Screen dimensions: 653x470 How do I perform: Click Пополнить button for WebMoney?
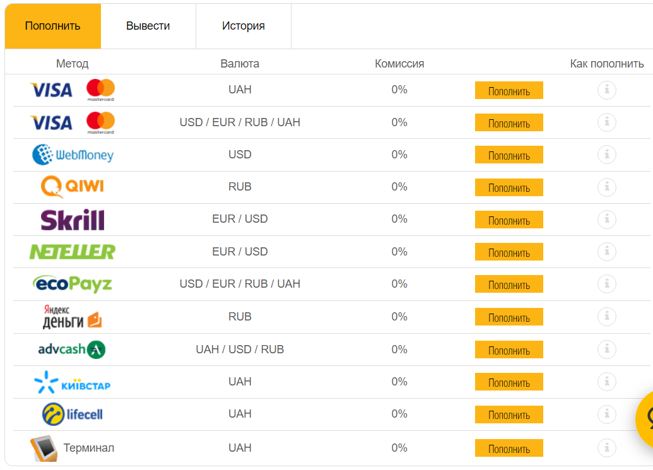click(x=509, y=155)
